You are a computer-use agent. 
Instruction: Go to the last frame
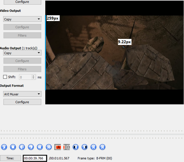pos(102,147)
